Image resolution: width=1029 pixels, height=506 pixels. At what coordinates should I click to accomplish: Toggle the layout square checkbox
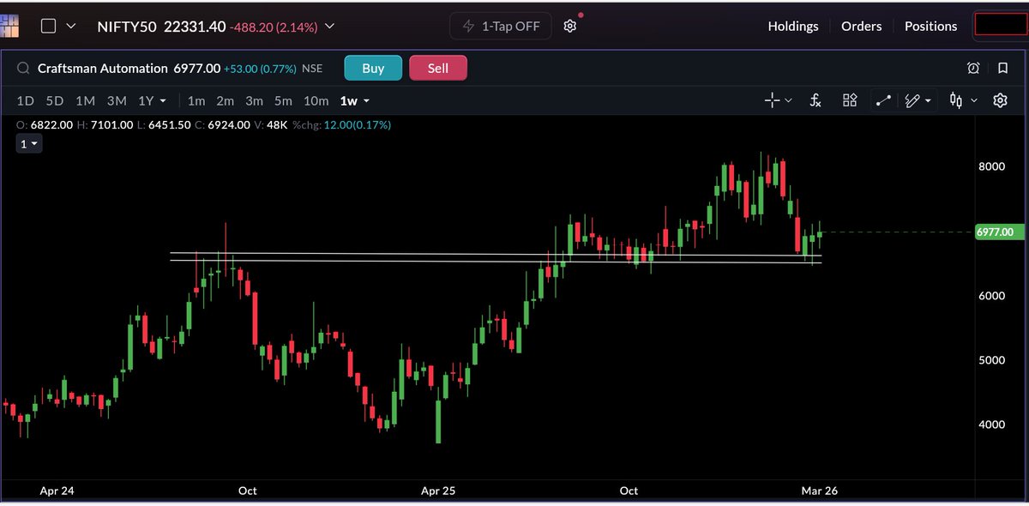click(49, 26)
